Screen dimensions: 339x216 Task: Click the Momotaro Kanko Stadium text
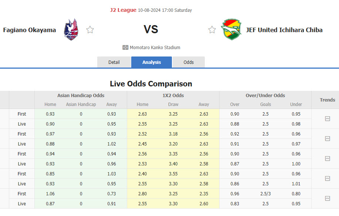(155, 48)
